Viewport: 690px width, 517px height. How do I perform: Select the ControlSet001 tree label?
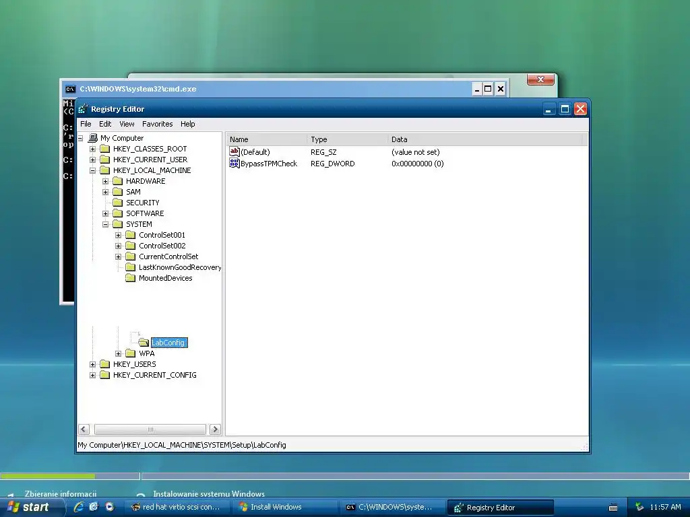click(x=162, y=235)
